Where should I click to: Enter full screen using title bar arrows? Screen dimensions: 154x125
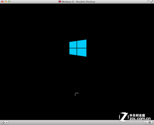pos(152,2)
